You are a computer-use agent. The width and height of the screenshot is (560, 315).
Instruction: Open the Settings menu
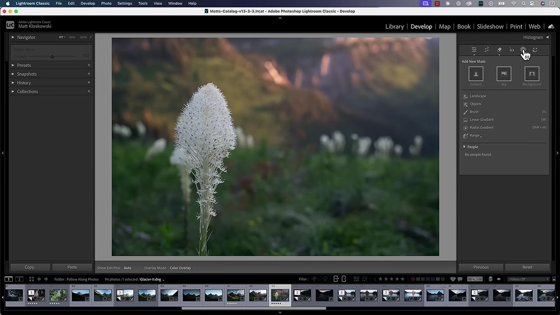(125, 3)
